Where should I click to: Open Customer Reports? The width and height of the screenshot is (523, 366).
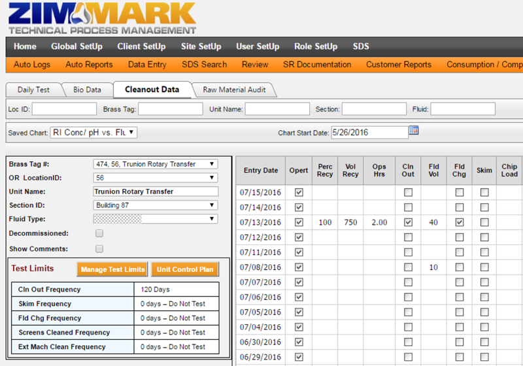[x=399, y=64]
